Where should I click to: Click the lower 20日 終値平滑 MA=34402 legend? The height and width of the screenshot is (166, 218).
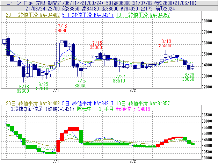click(33, 103)
